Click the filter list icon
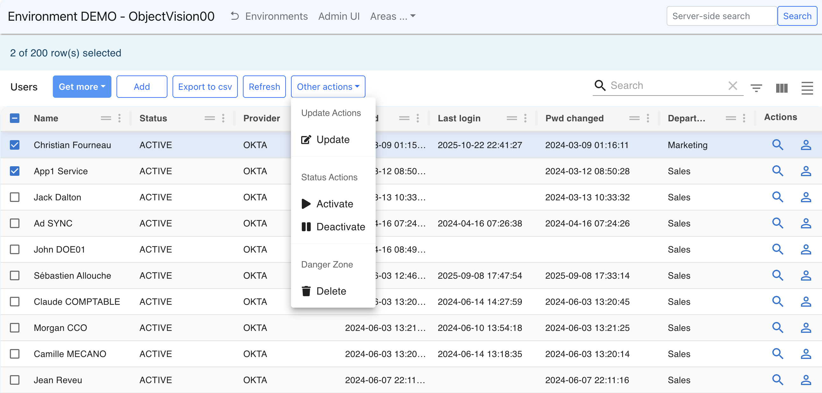 click(x=756, y=87)
